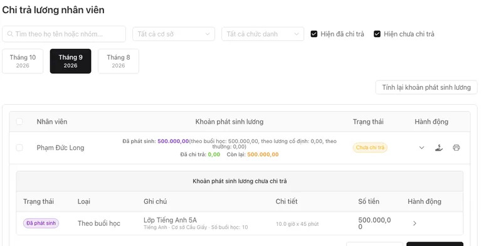Screen dimensions: 489x246
Task: Click employee name Phạm Đức Long
Action: coord(61,147)
